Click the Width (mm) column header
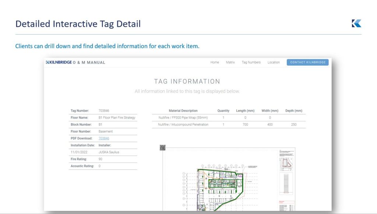The height and width of the screenshot is (214, 377). click(x=270, y=111)
